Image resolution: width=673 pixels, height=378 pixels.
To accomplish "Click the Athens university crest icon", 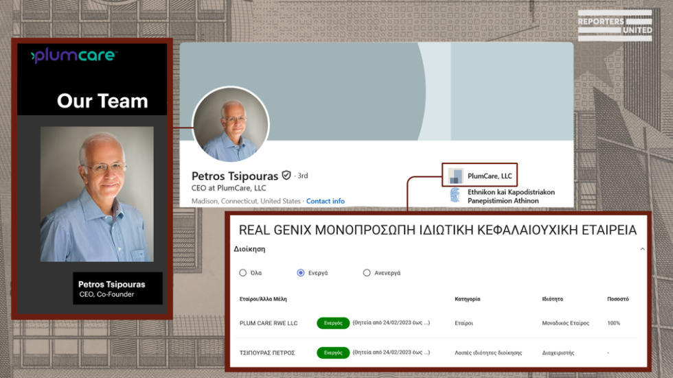I will (x=455, y=196).
